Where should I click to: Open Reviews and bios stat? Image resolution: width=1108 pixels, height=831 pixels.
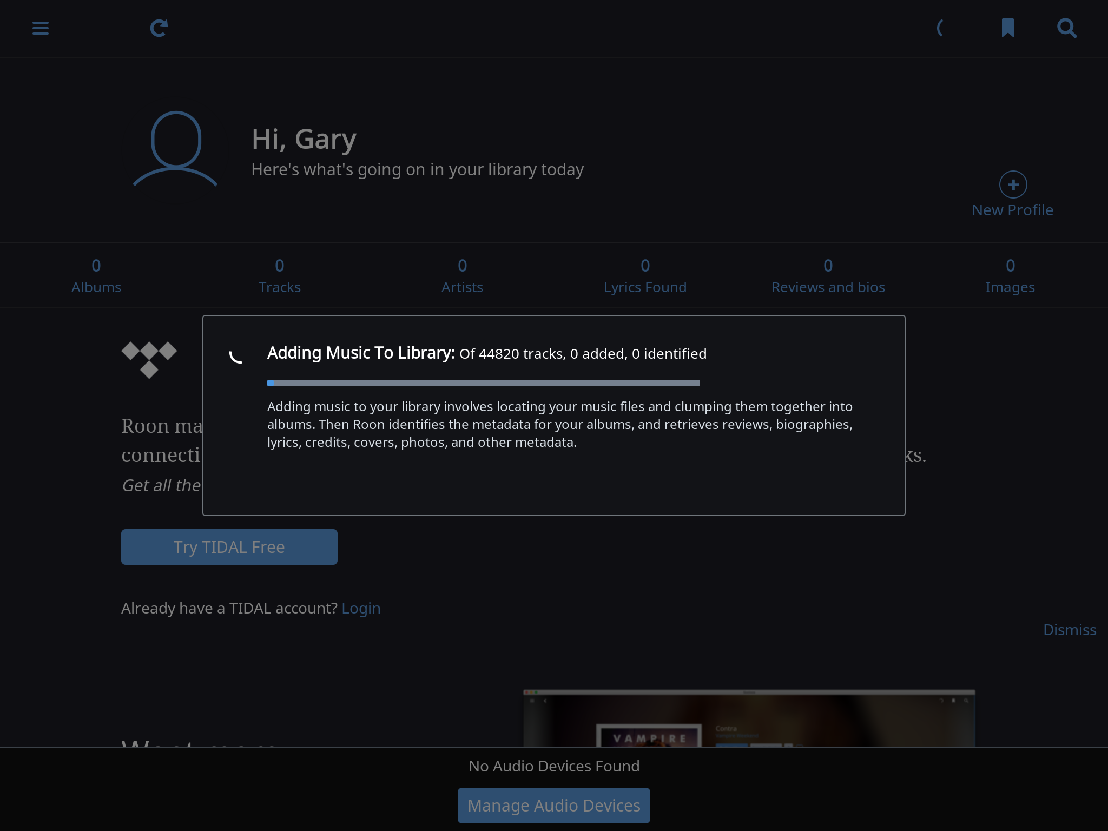point(828,276)
